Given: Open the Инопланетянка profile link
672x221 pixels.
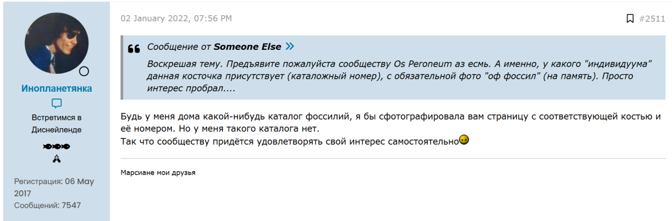Looking at the screenshot, I should pyautogui.click(x=57, y=88).
